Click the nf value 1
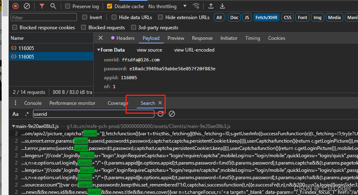The height and width of the screenshot is (195, 358). click(114, 87)
